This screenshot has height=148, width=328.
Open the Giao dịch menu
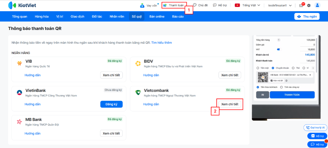77,17
